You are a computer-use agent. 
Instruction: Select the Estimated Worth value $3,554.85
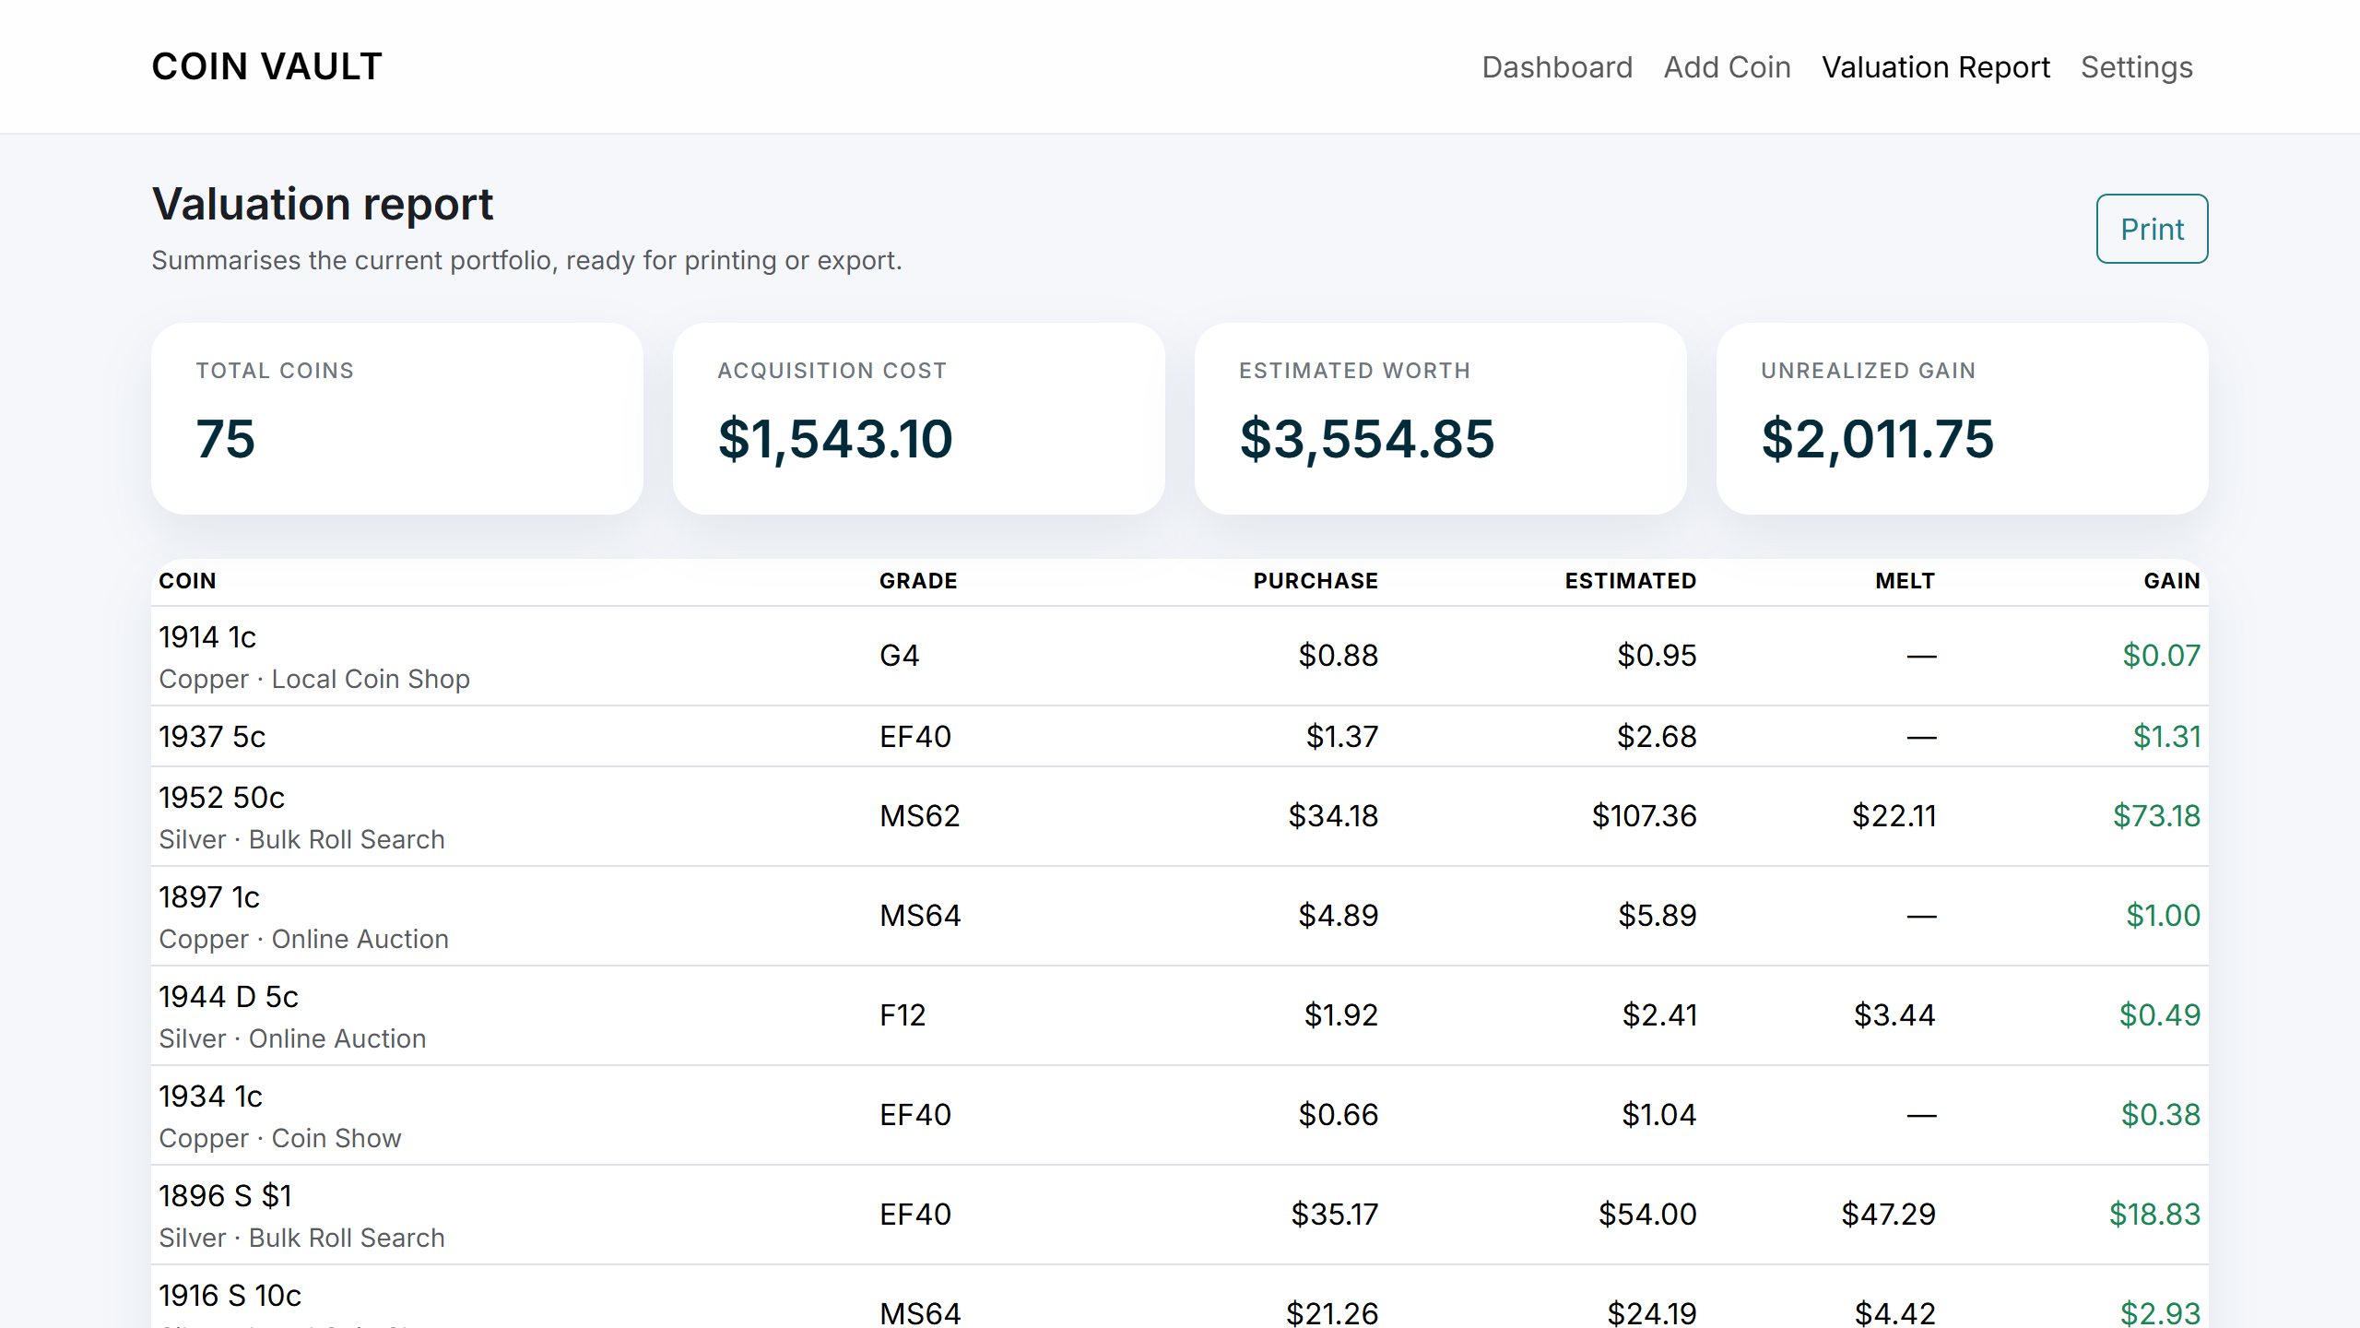[1367, 438]
